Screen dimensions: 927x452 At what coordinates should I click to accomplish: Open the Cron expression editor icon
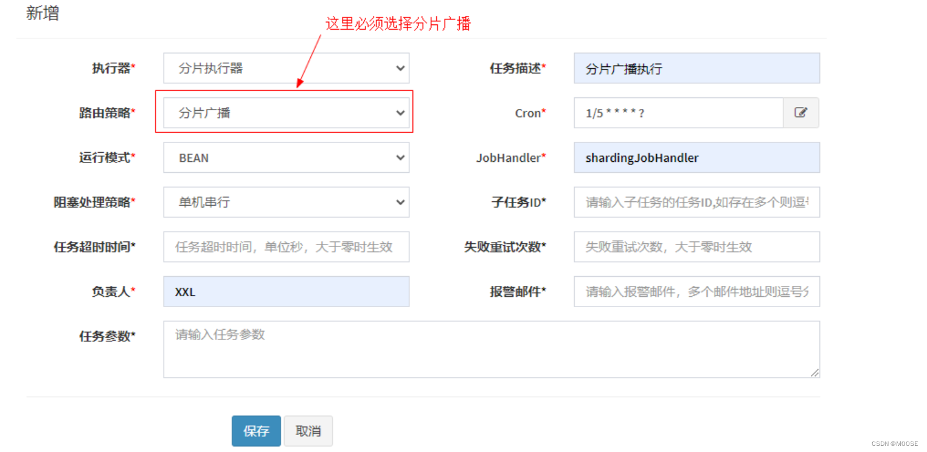pos(801,113)
